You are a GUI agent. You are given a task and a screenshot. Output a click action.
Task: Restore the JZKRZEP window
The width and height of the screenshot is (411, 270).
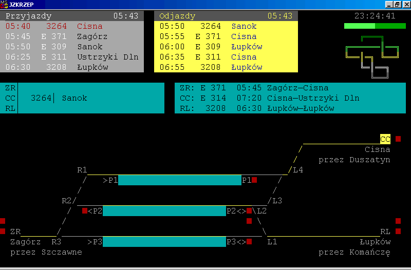point(398,4)
